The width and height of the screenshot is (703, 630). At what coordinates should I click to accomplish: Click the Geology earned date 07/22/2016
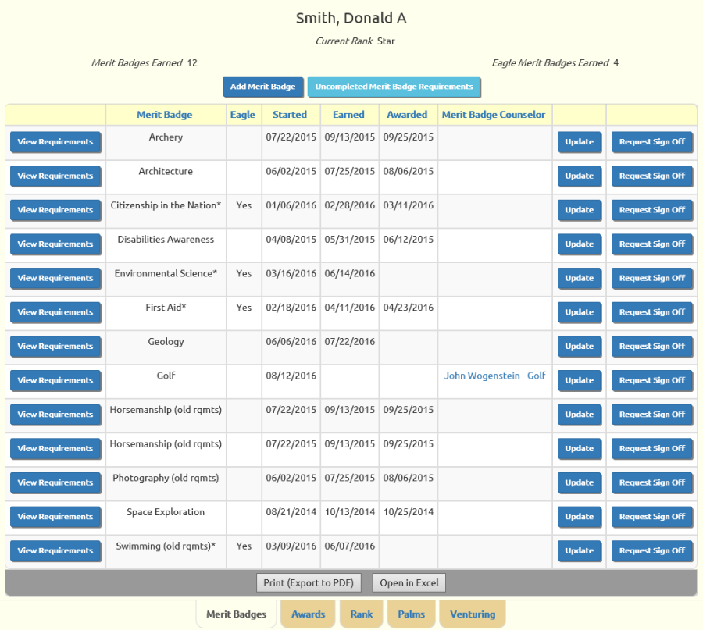pos(350,341)
